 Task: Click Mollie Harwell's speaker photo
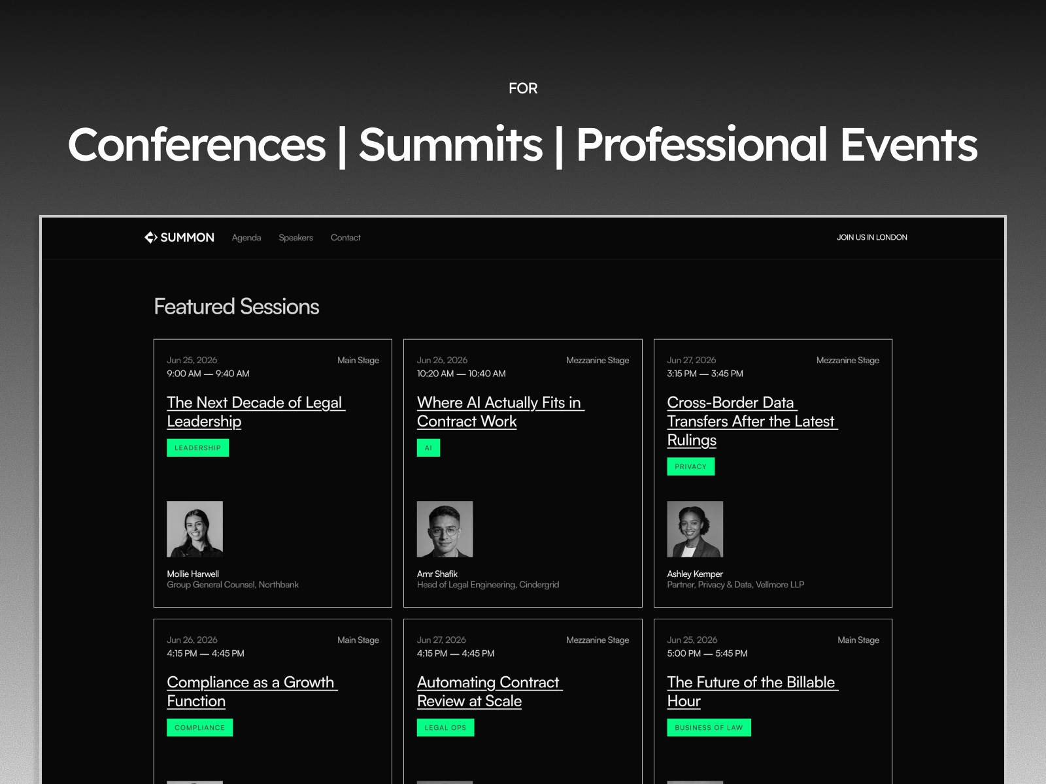pos(195,529)
